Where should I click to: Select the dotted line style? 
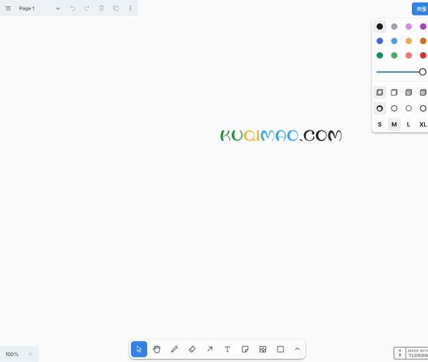coord(408,108)
